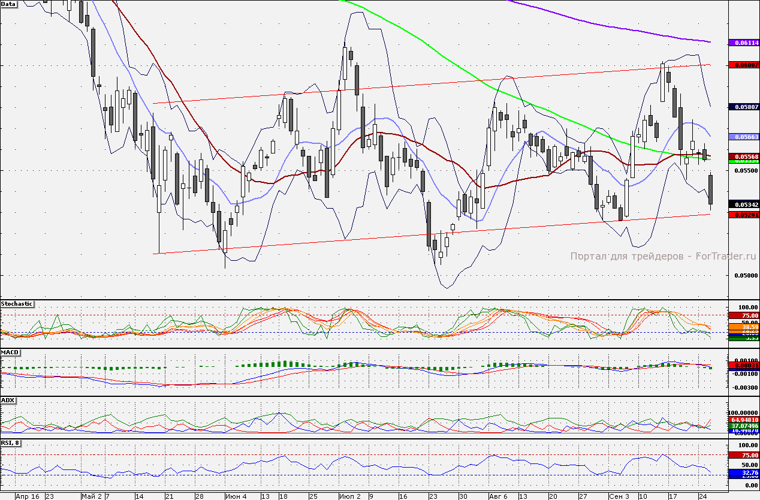760x500 pixels.
Task: Click the ADX 100.00000 scale value
Action: pos(744,413)
